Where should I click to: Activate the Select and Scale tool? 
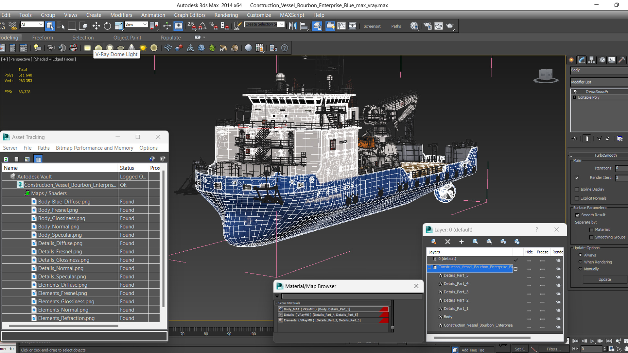coord(118,26)
